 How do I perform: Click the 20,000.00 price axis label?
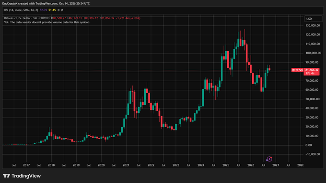(312, 127)
